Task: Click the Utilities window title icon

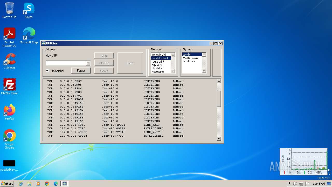Action: pyautogui.click(x=44, y=43)
